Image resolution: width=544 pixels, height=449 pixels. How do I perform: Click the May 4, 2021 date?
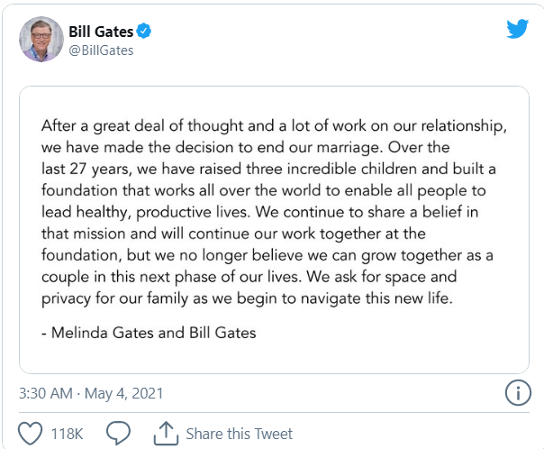124,394
